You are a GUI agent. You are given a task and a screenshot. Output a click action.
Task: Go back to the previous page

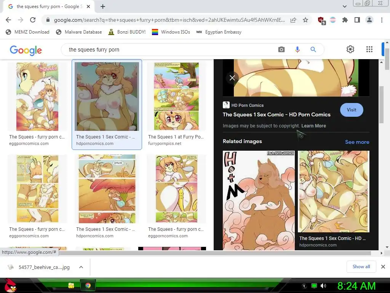coord(8,20)
